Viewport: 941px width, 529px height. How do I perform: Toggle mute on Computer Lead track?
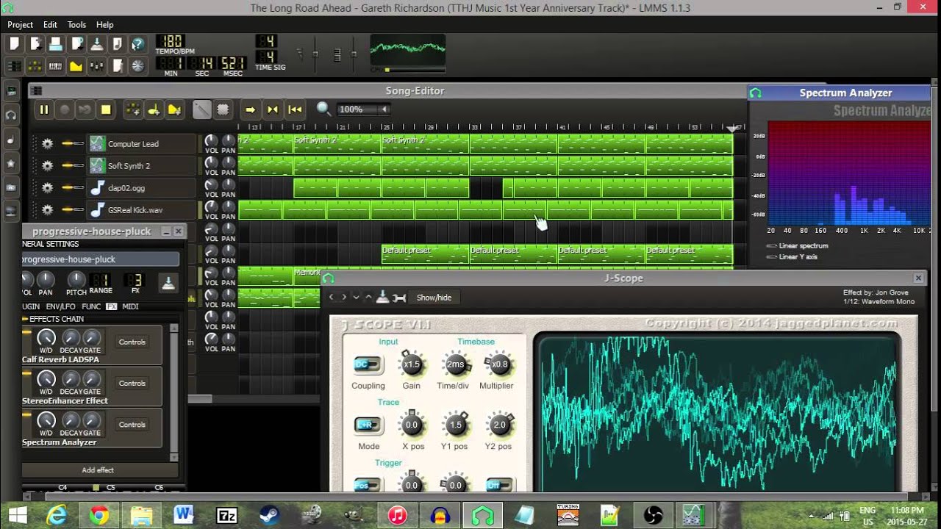coord(67,144)
